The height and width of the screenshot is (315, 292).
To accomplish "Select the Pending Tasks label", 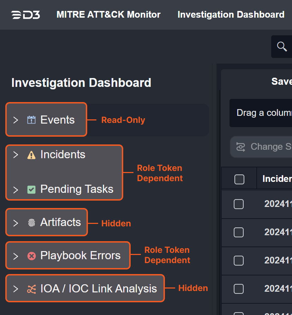I will tap(77, 189).
